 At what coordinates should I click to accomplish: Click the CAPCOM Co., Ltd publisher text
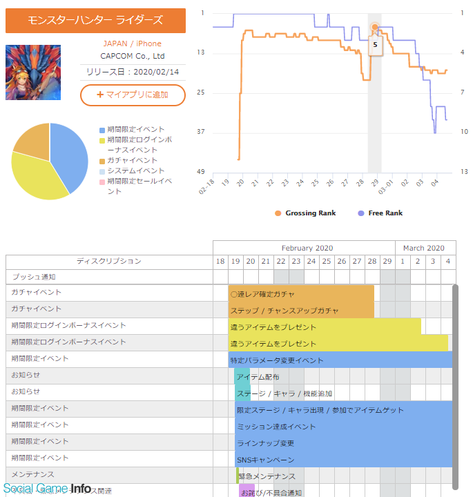tap(132, 56)
